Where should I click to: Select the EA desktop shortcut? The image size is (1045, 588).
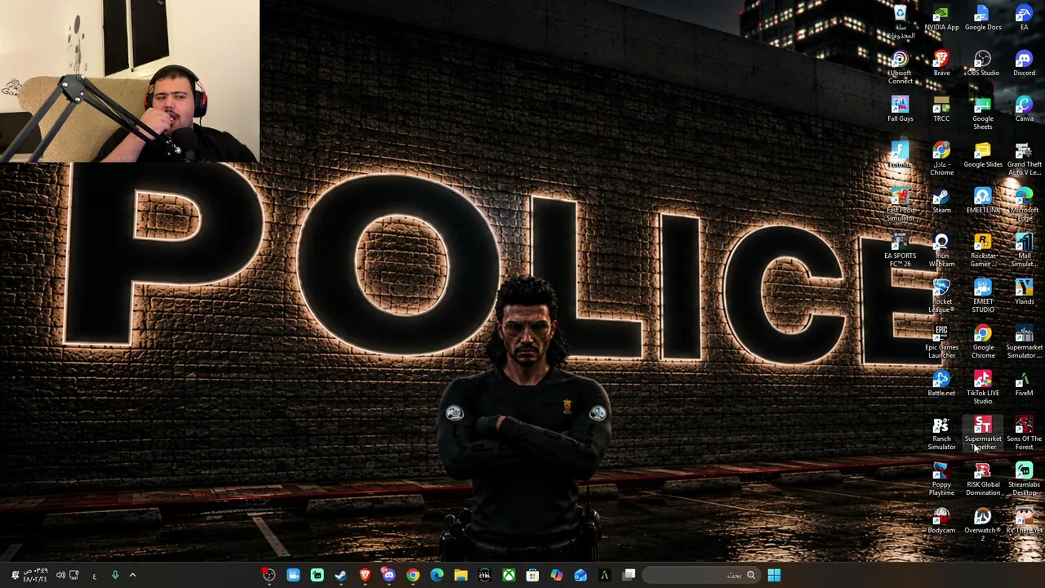[1024, 18]
